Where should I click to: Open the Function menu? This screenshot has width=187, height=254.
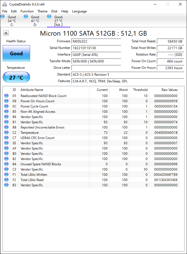27,11
